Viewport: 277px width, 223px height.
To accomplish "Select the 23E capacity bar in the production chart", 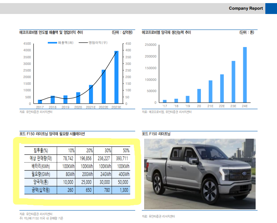I will tap(233, 82).
